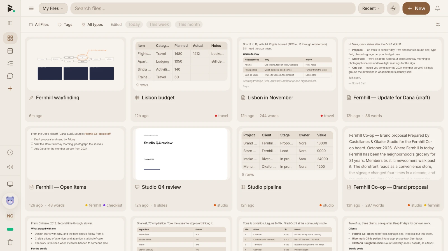Image resolution: width=448 pixels, height=251 pixels.
Task: Open the notifications bell
Action: pos(437,8)
